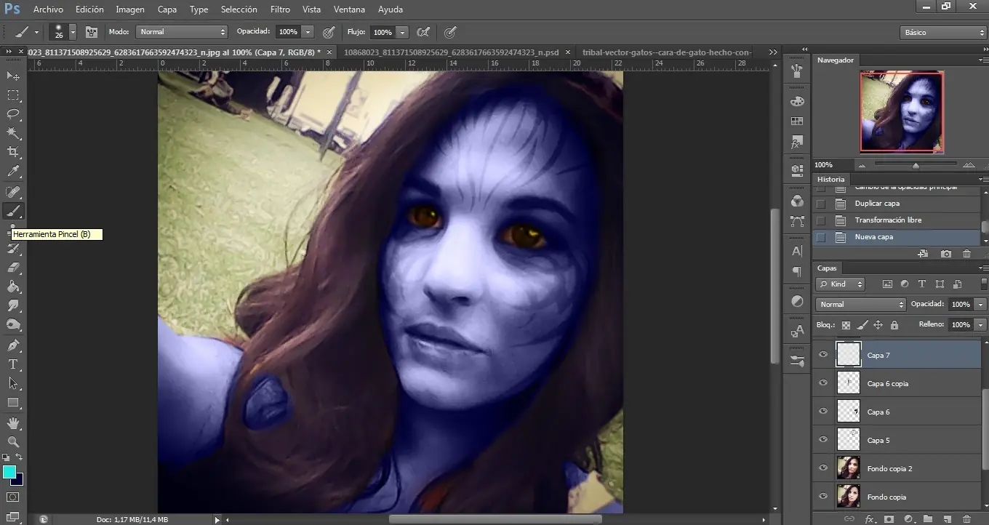Screen dimensions: 989x525
Task: Delete current history state with trash icon
Action: [966, 254]
